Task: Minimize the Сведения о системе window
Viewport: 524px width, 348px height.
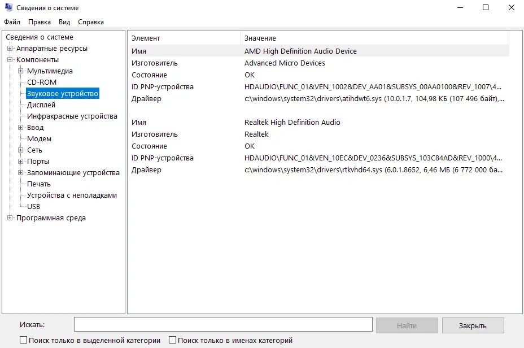Action: coord(460,7)
